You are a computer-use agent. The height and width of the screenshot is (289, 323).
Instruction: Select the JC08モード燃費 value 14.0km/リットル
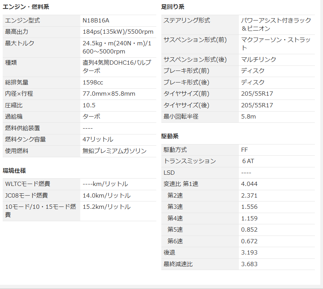coord(106,196)
